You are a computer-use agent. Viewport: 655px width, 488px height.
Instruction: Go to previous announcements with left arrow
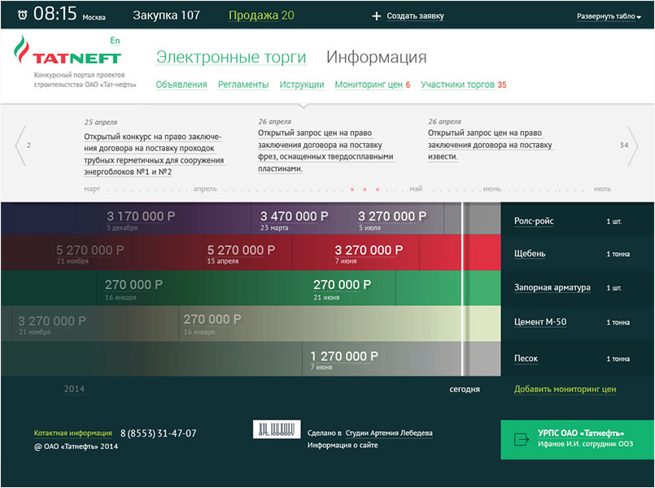pyautogui.click(x=21, y=146)
